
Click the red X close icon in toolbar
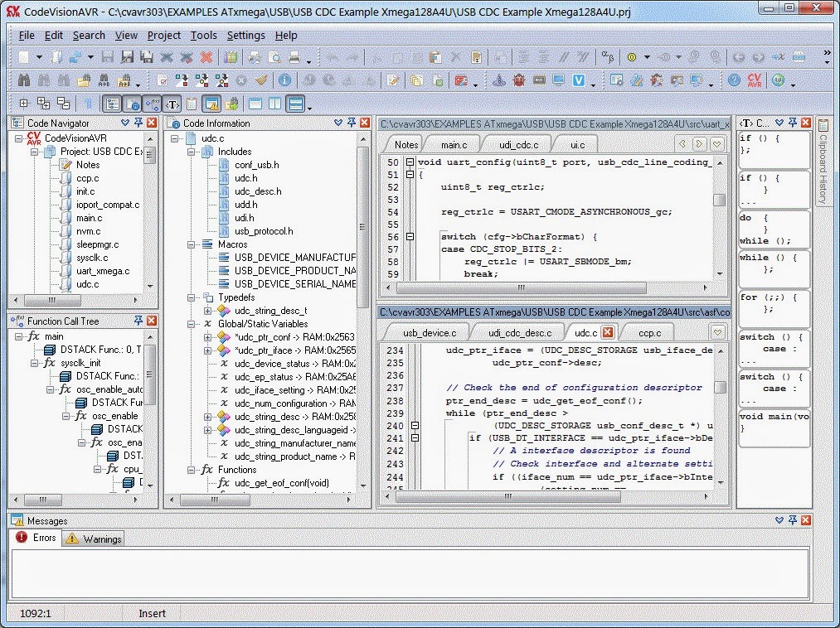206,56
